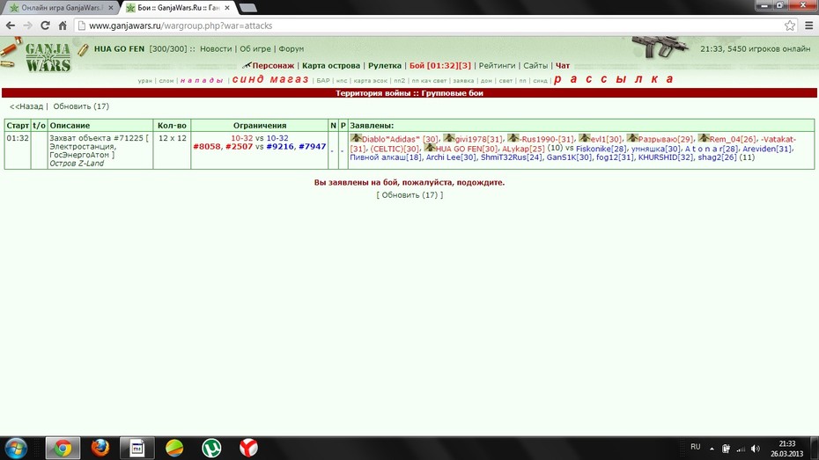Click the syndicate icon beside evl1

584,138
